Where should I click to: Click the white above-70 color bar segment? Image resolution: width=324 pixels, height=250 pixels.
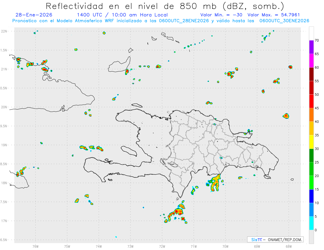pos(311,33)
